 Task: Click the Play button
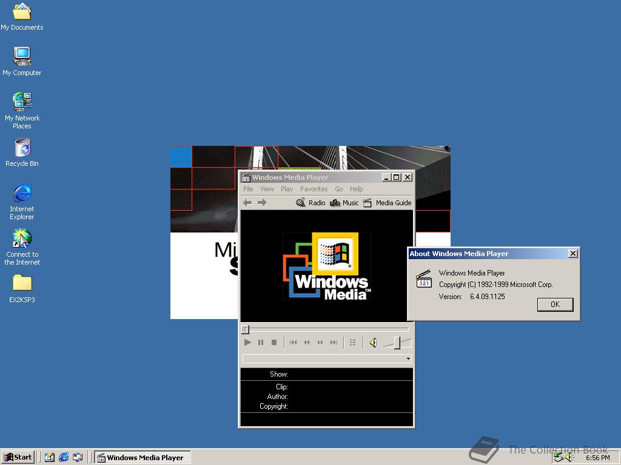pos(247,343)
